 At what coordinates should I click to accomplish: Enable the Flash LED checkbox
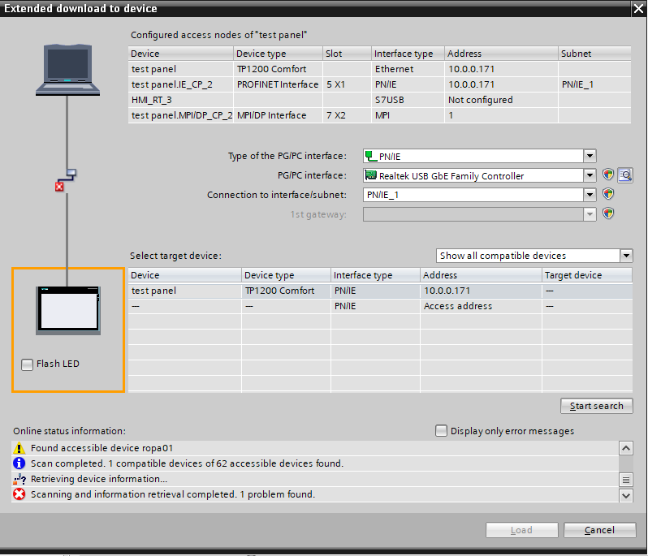click(28, 364)
